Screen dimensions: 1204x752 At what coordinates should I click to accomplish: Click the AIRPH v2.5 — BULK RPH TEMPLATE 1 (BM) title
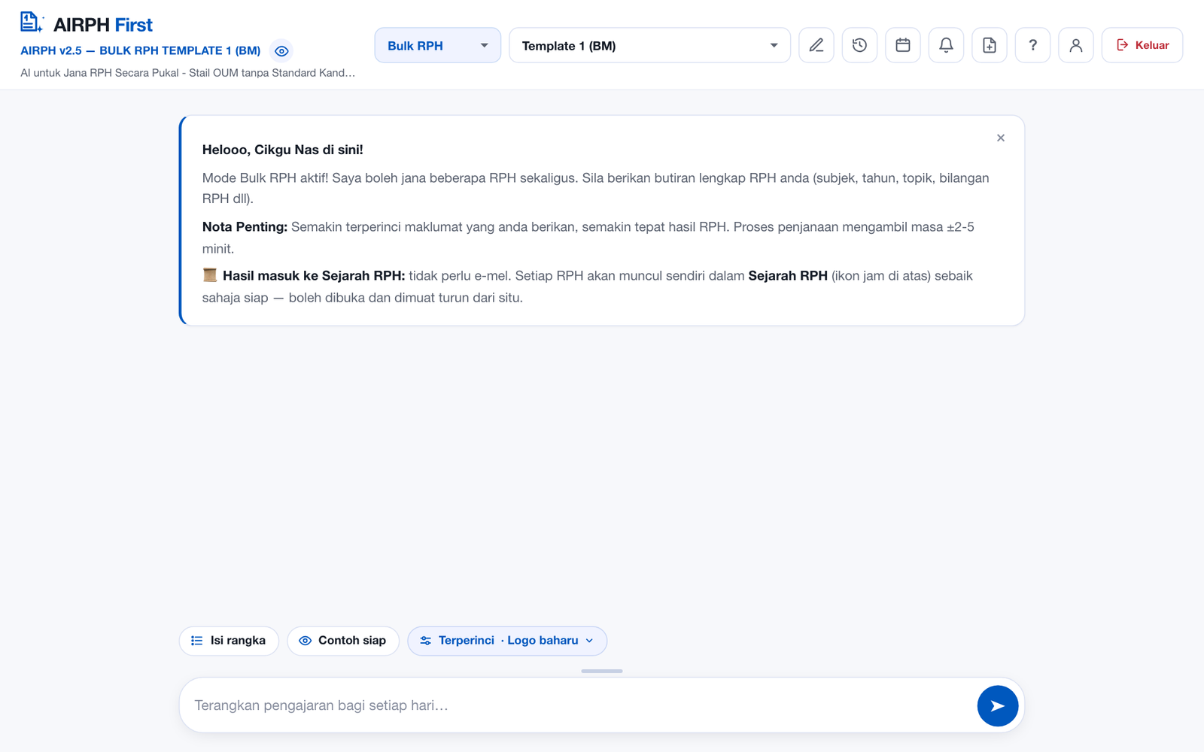pyautogui.click(x=141, y=50)
